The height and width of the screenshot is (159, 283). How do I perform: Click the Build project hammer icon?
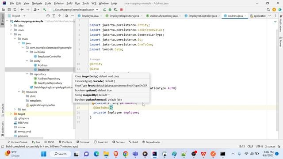tap(45, 10)
